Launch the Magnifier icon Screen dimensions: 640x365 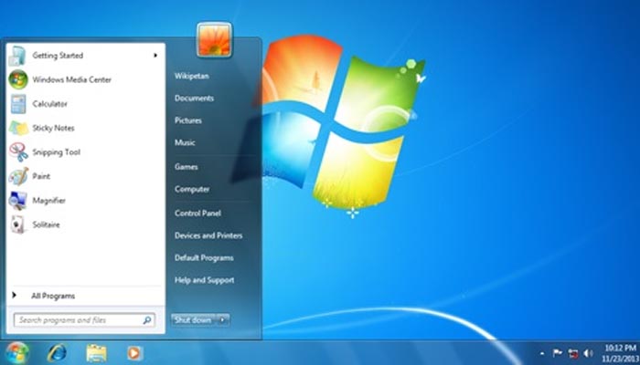18,201
